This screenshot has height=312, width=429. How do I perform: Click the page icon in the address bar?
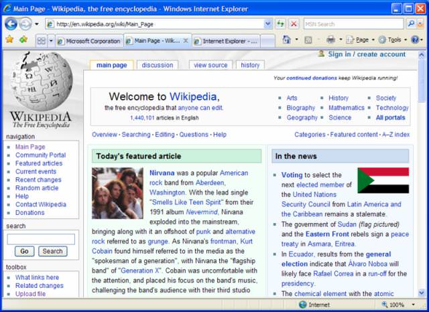(50, 24)
